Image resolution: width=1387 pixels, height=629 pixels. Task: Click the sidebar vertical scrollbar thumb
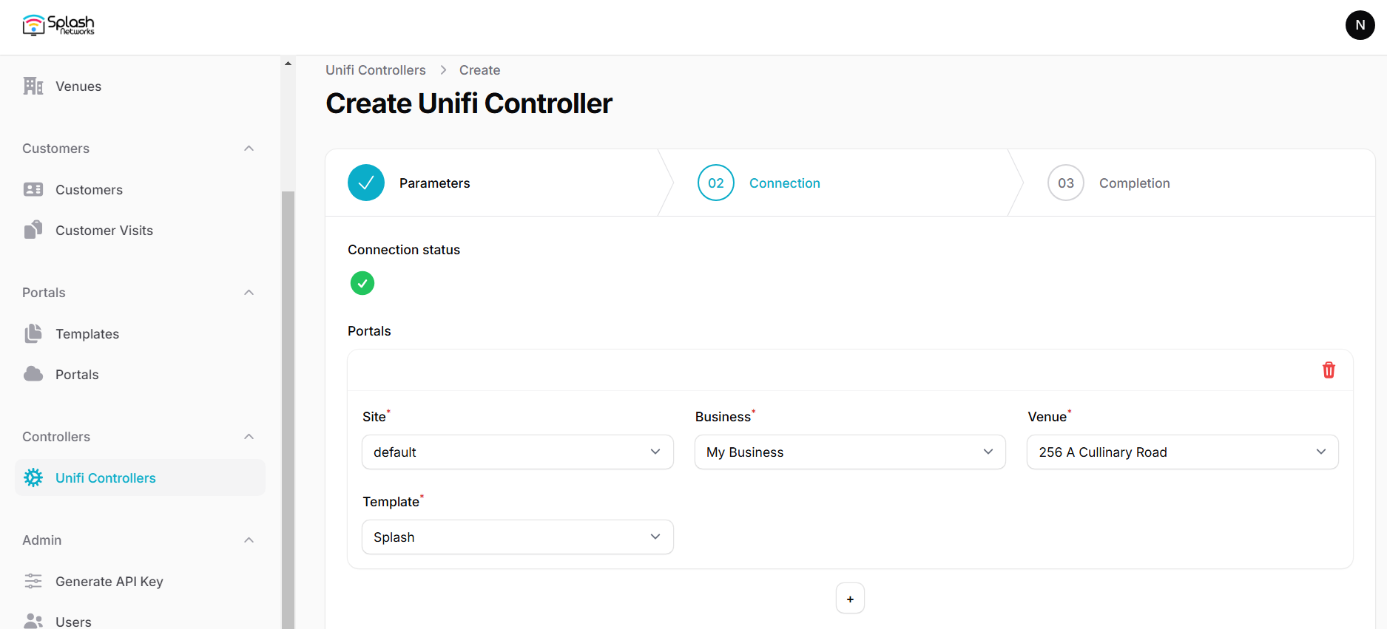288,410
